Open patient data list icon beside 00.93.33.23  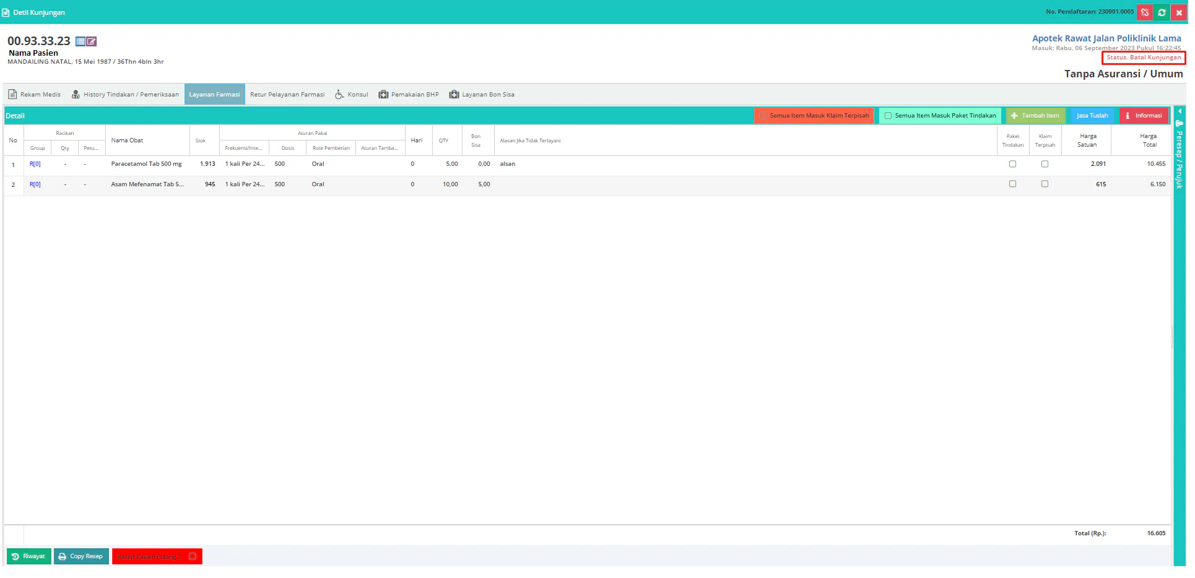pos(80,41)
